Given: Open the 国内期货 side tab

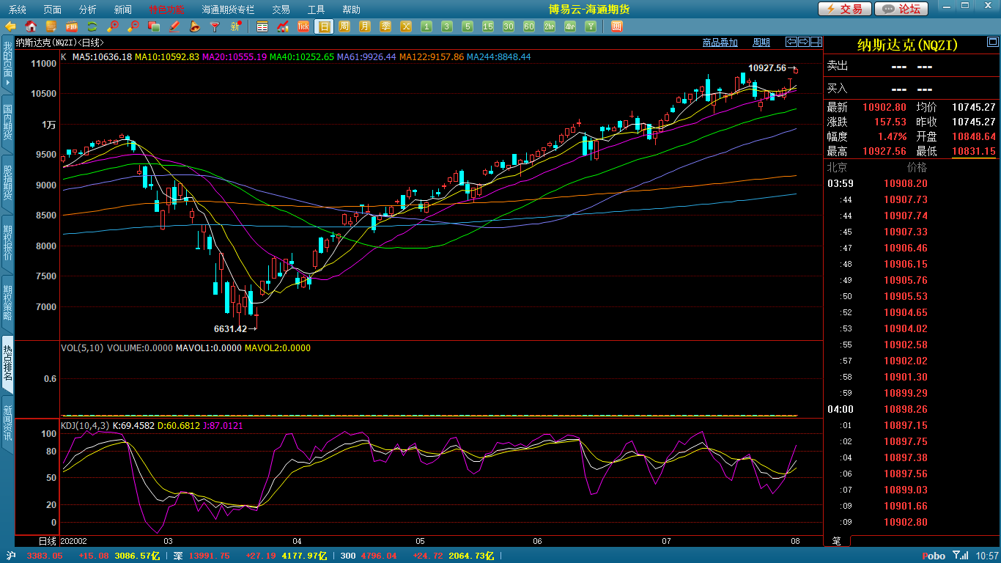Looking at the screenshot, I should (x=7, y=123).
